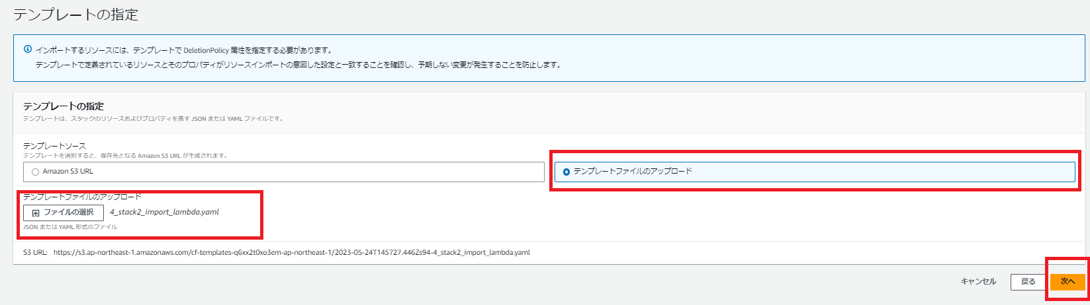Click the second notice line about 予期しない変更
This screenshot has height=305, width=1090.
(x=298, y=65)
